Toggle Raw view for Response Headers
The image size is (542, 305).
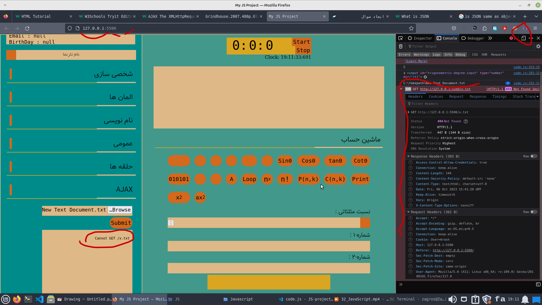pyautogui.click(x=533, y=156)
